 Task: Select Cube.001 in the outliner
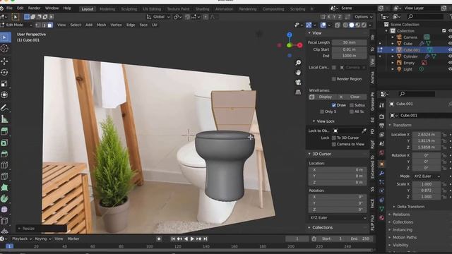412,50
